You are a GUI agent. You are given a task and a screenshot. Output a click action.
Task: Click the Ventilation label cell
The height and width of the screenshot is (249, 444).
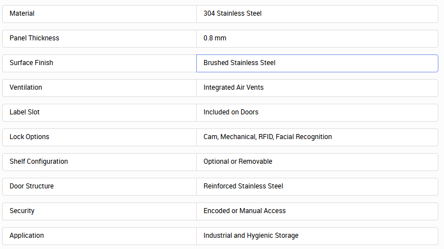(x=99, y=88)
